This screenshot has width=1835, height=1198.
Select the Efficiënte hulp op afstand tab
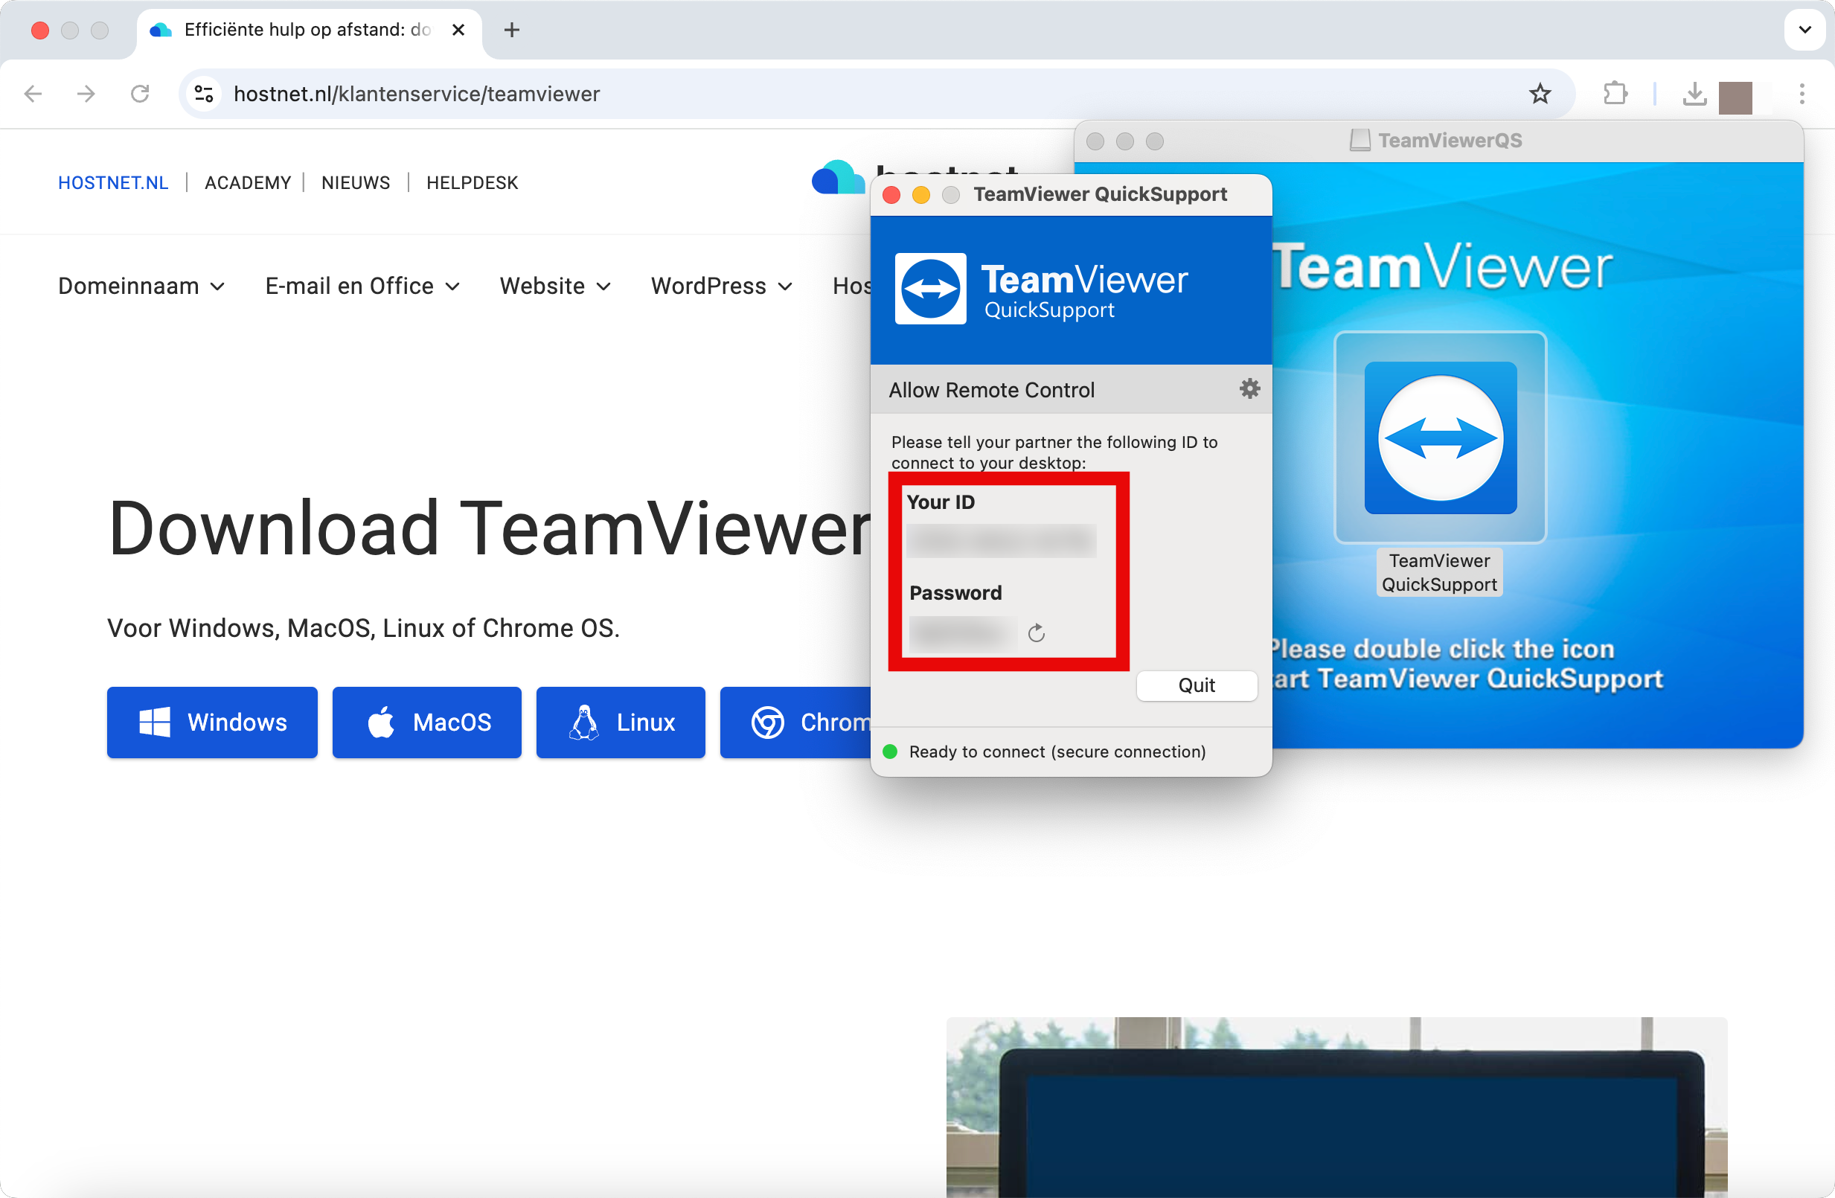[x=308, y=30]
